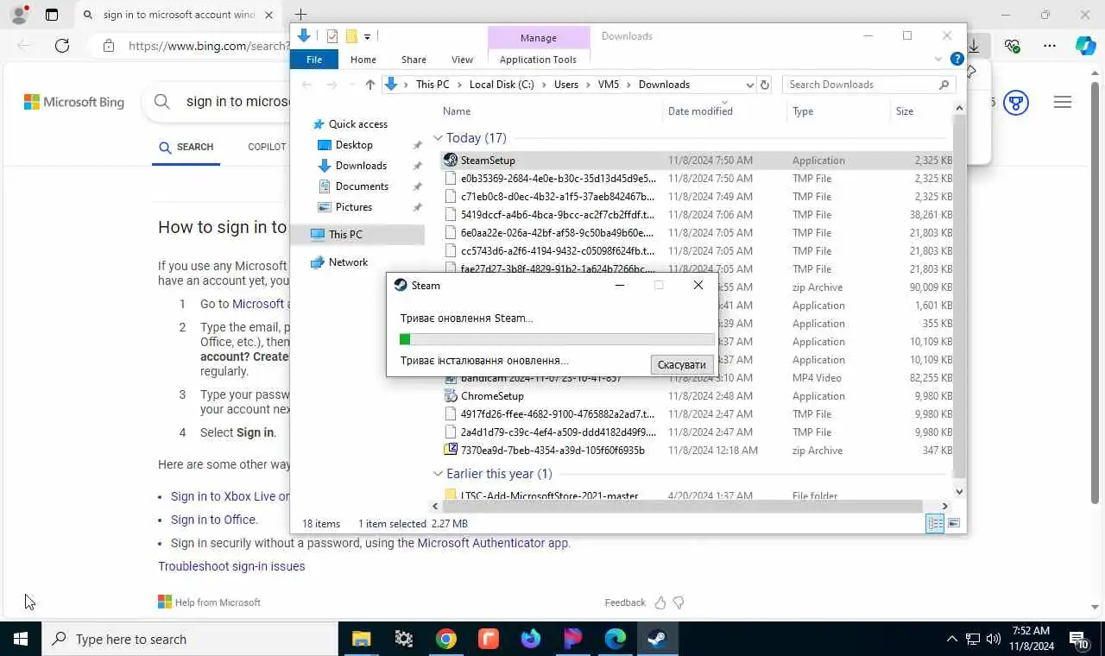The image size is (1105, 656).
Task: Collapse the Today (17) group
Action: point(438,138)
